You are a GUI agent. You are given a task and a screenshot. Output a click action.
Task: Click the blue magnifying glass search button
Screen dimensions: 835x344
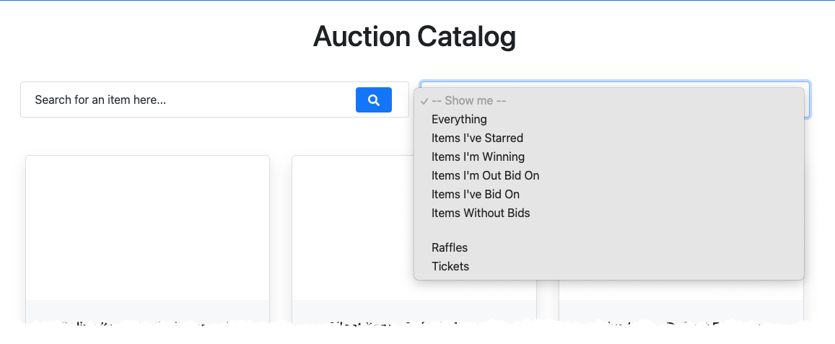(x=373, y=100)
